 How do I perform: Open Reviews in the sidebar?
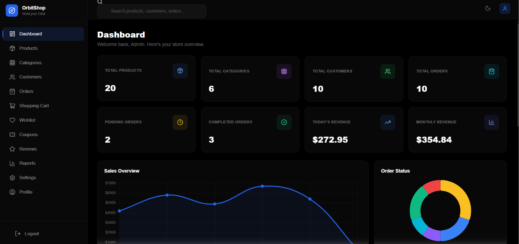pyautogui.click(x=43, y=149)
